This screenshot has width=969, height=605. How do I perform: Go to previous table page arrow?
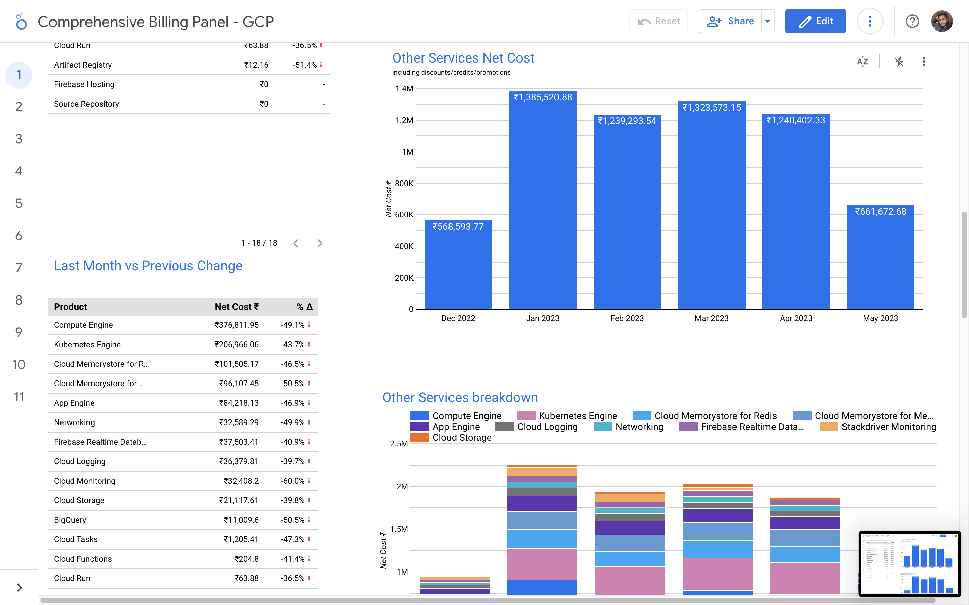click(296, 243)
